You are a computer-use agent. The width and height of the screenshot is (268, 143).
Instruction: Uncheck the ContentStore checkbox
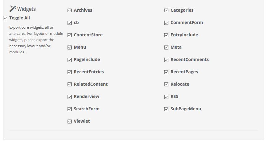(x=70, y=35)
